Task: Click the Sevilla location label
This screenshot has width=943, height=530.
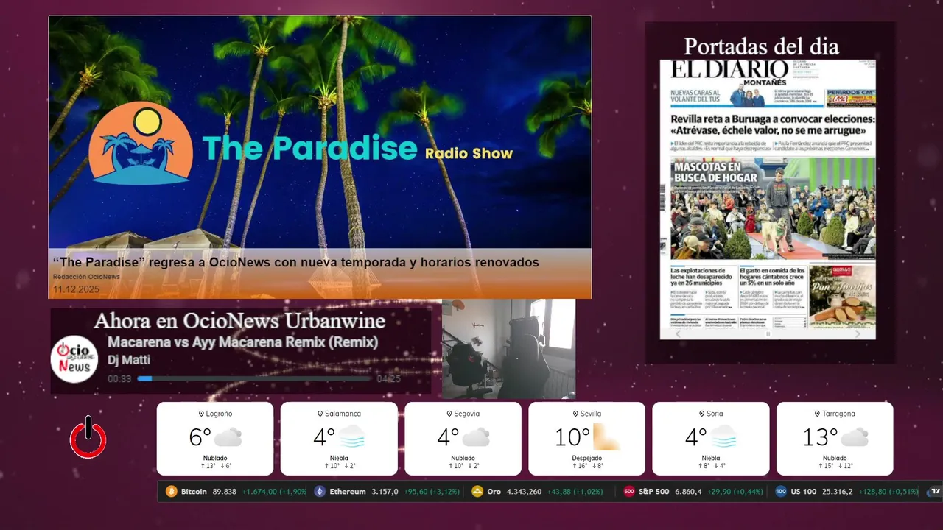Action: point(587,414)
